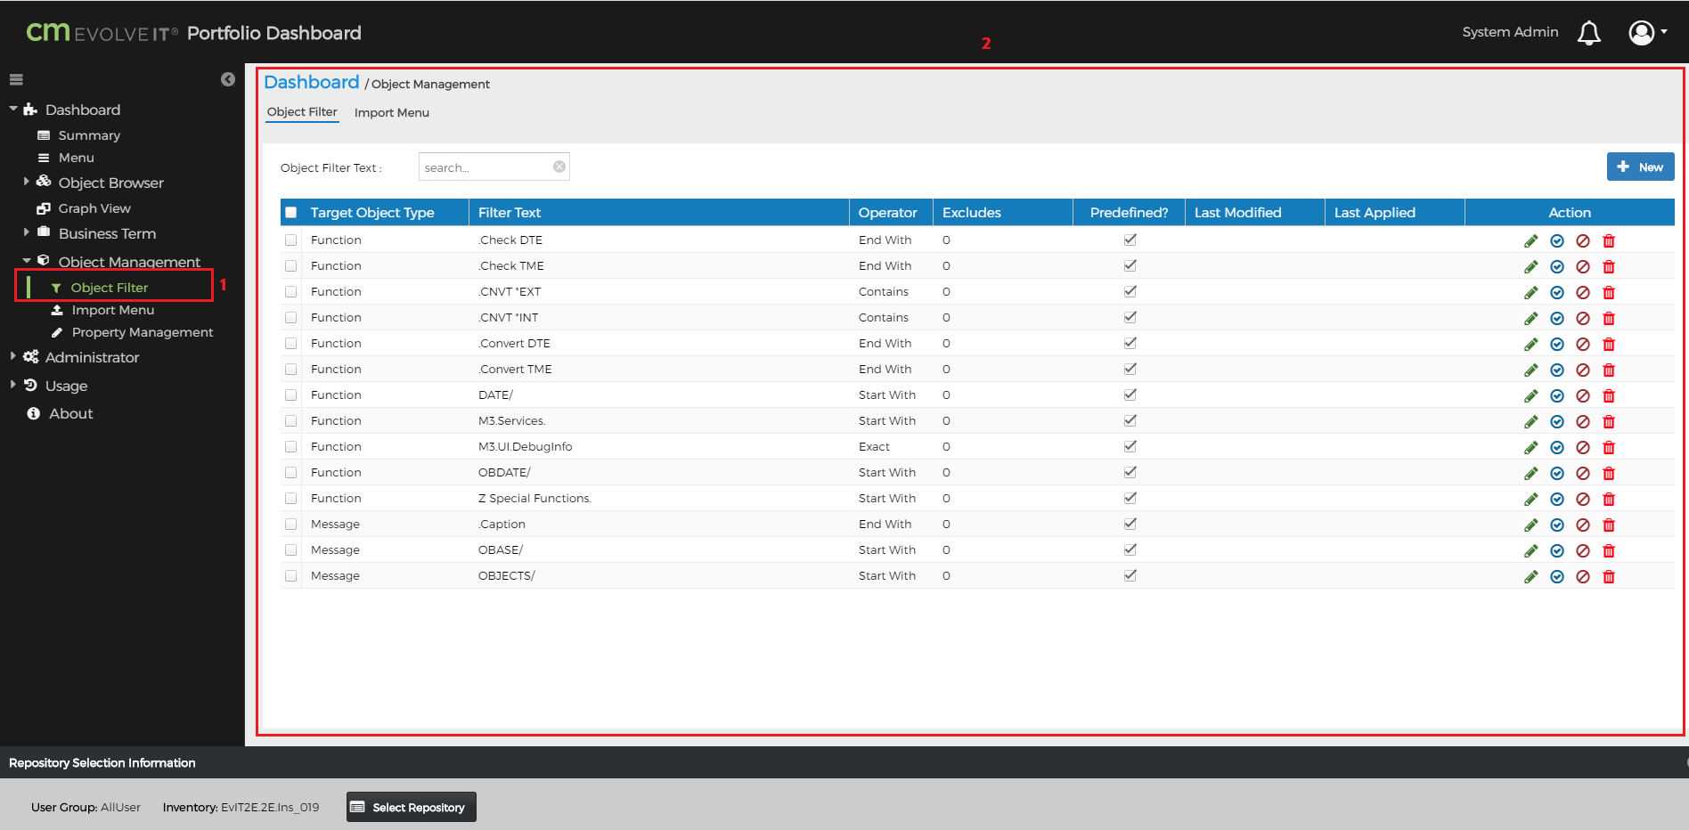Open the user account avatar menu
Viewport: 1689px width, 830px height.
point(1647,33)
